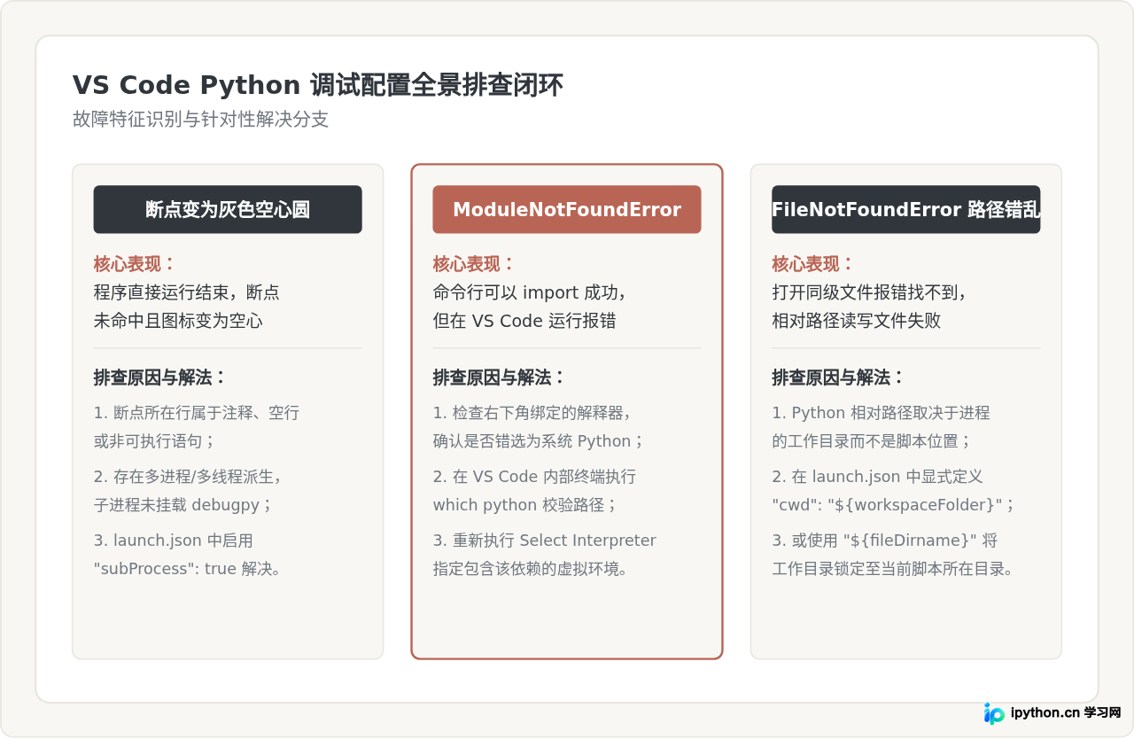Click the line "命令行可以 import 成功，"

click(x=531, y=292)
